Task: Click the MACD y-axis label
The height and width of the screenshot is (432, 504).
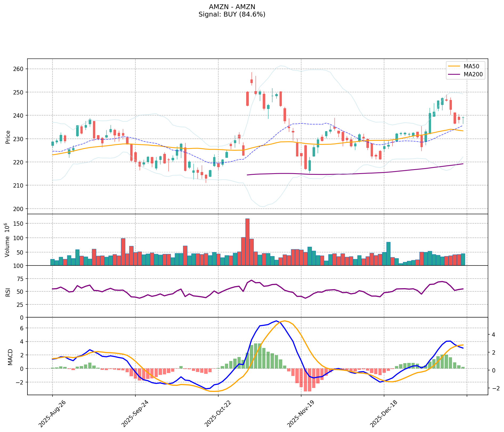Action: pyautogui.click(x=10, y=357)
